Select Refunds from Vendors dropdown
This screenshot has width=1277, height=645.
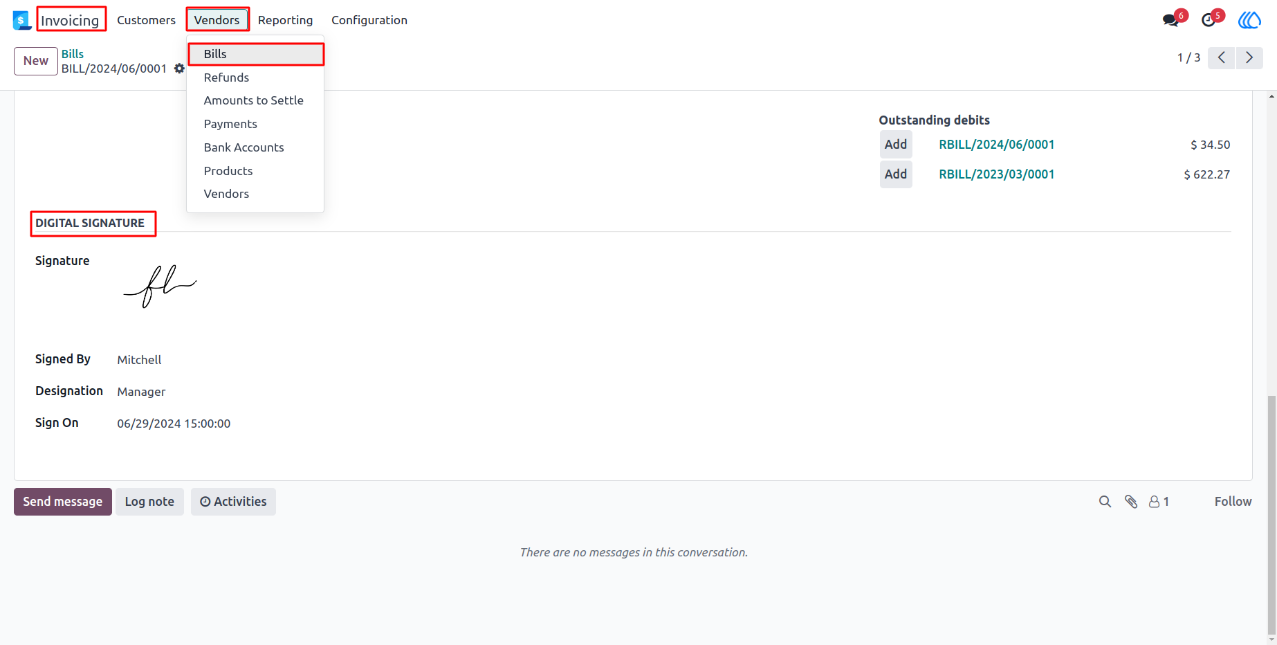point(255,78)
